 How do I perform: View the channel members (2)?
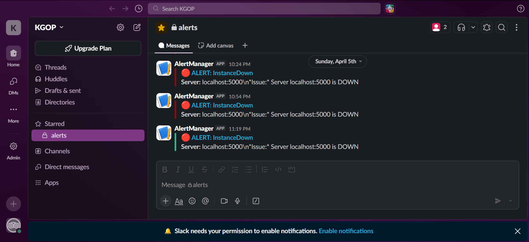pos(440,27)
